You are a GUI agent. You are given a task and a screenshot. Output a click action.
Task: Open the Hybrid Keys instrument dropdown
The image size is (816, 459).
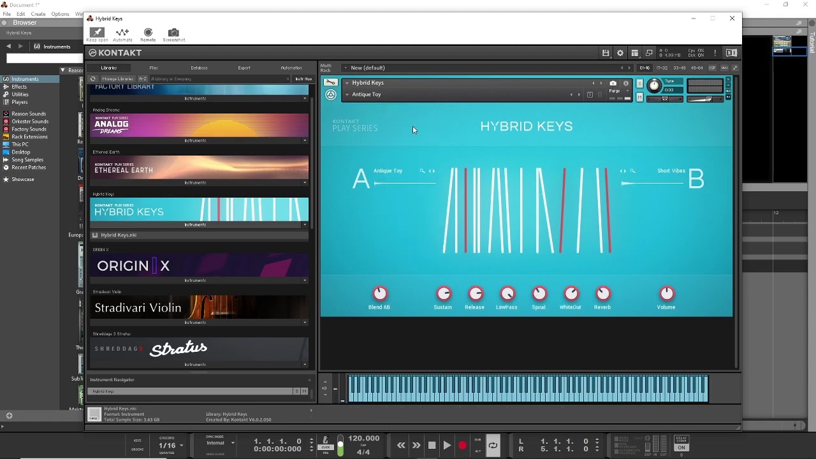pyautogui.click(x=347, y=83)
